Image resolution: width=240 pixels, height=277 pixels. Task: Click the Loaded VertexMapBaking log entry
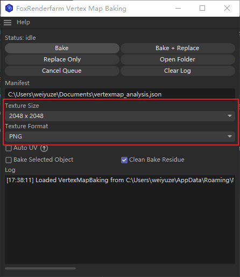(x=120, y=180)
